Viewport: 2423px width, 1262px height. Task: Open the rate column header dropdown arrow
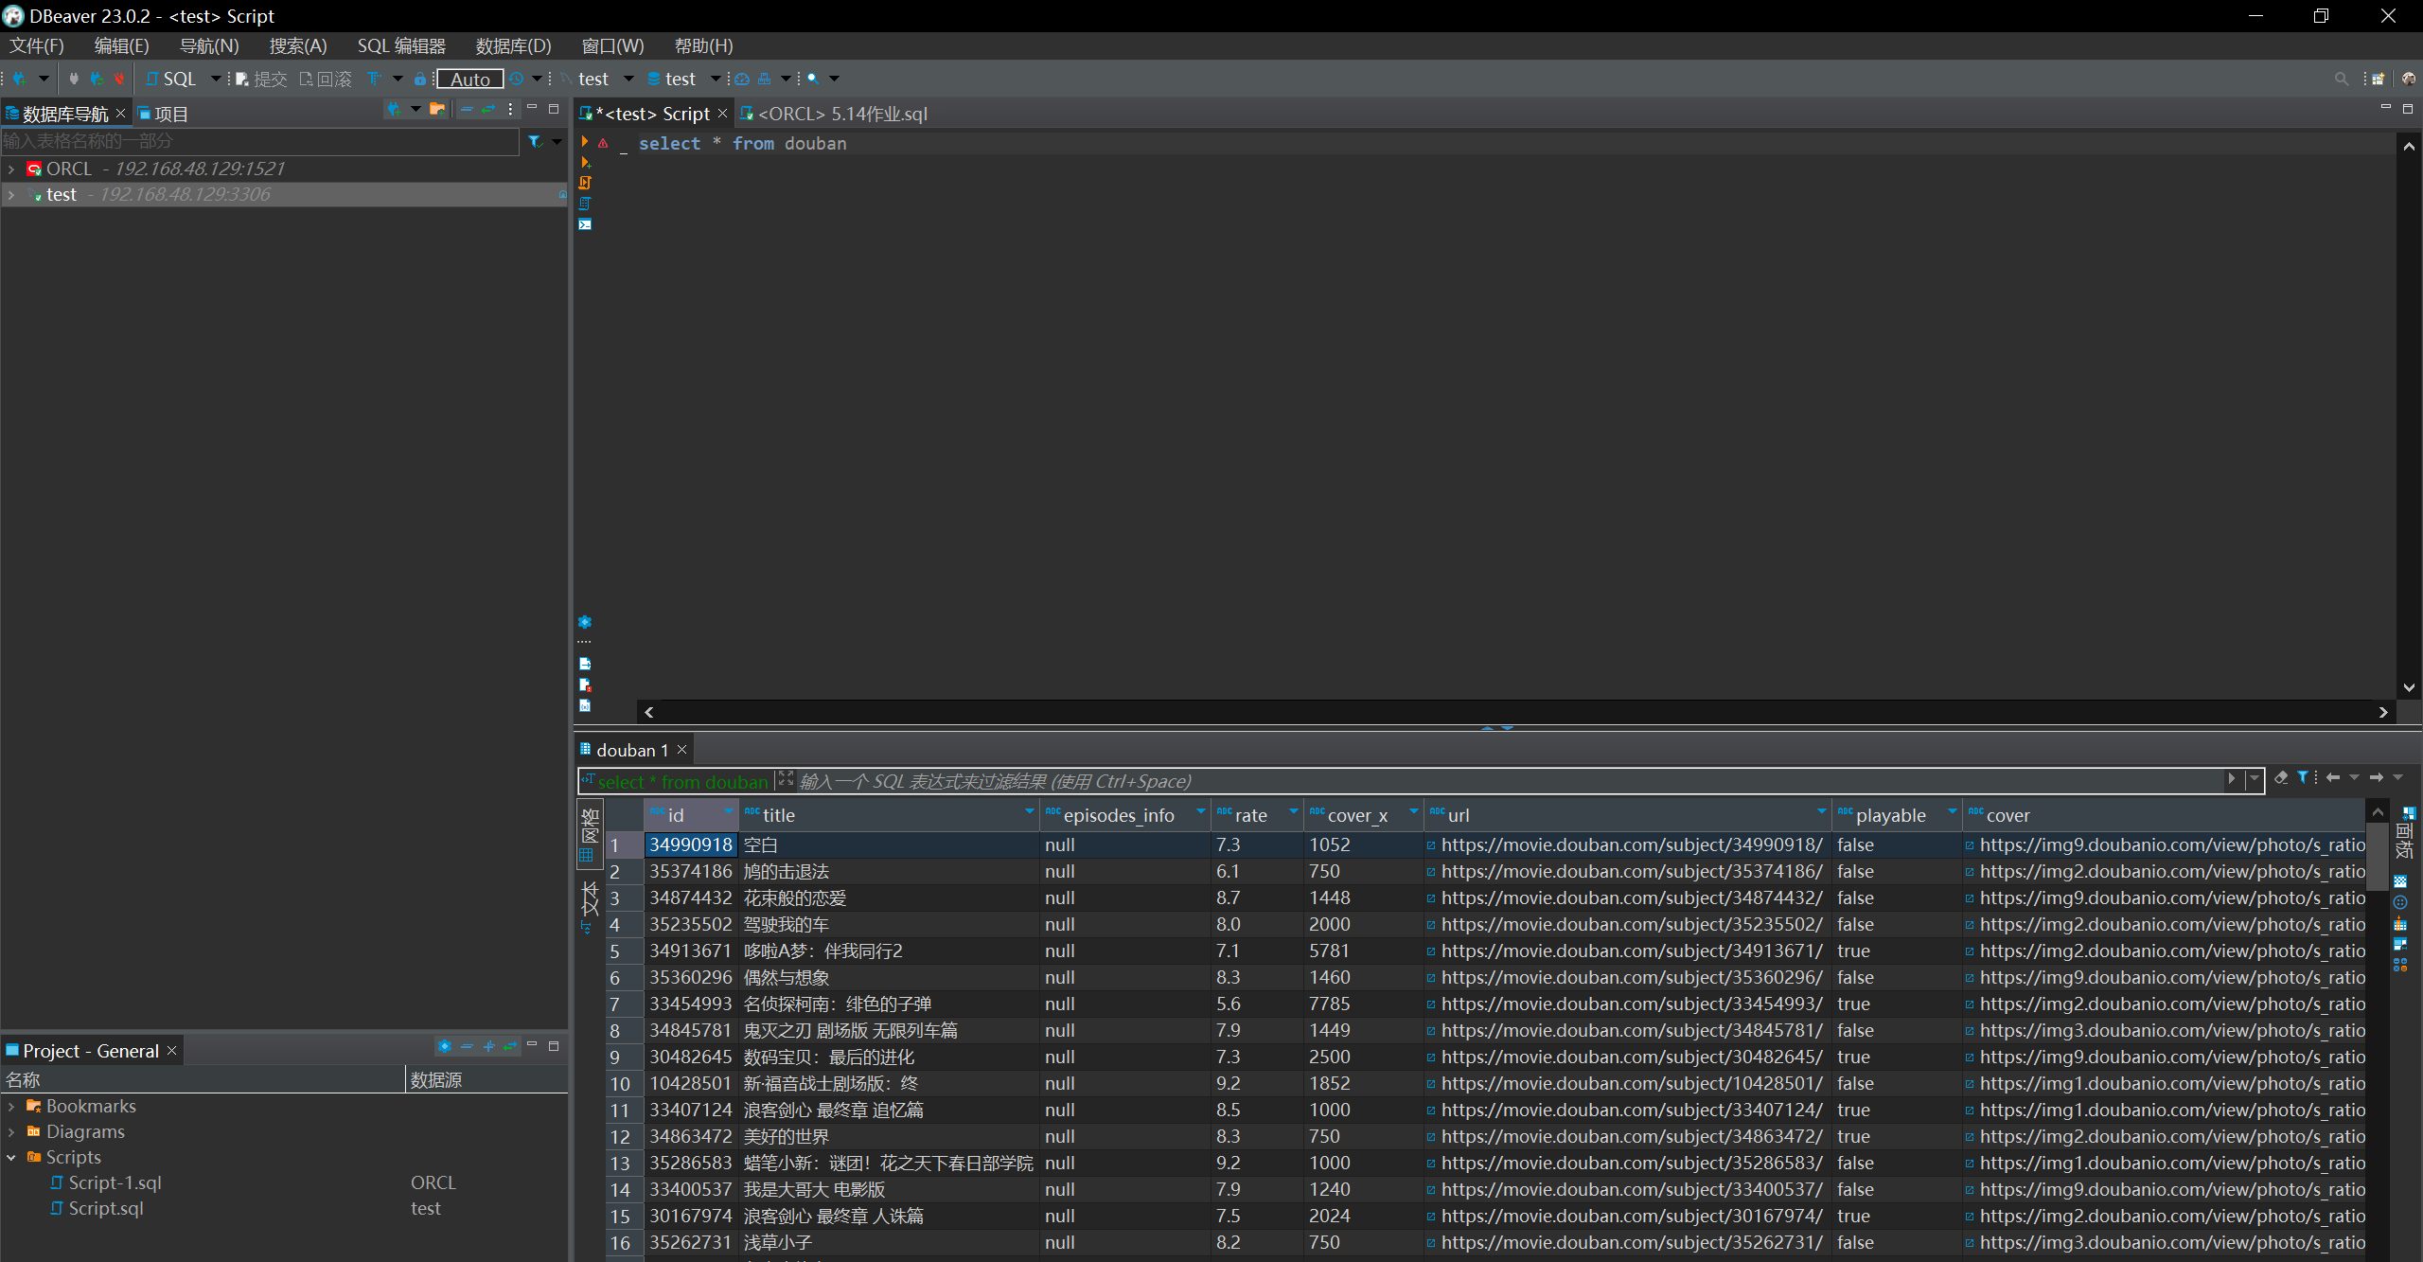[x=1294, y=811]
